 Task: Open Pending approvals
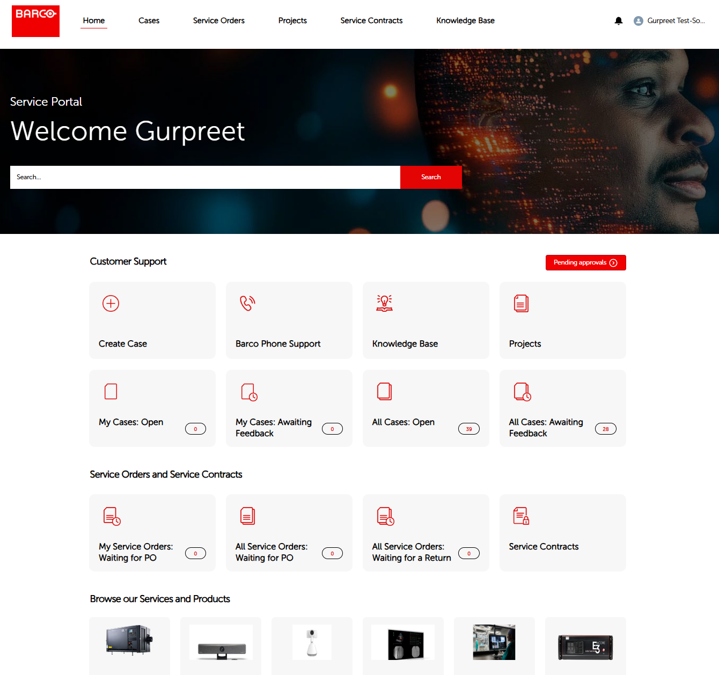pyautogui.click(x=585, y=263)
